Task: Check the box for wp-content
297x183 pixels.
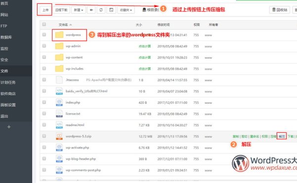Action: click(44, 57)
